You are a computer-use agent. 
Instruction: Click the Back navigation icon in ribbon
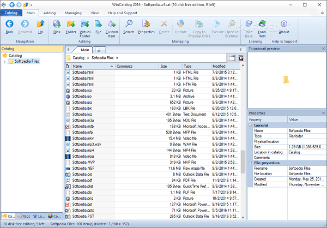[9, 24]
